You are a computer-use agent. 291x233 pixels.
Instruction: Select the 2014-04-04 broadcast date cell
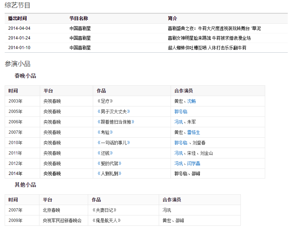tap(19, 28)
